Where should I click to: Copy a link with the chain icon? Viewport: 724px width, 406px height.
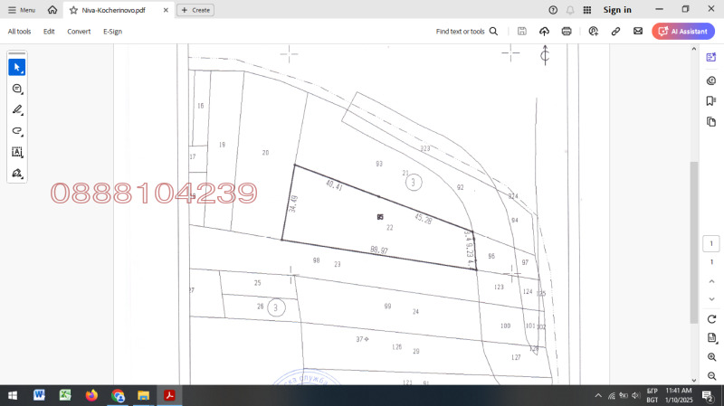point(615,32)
